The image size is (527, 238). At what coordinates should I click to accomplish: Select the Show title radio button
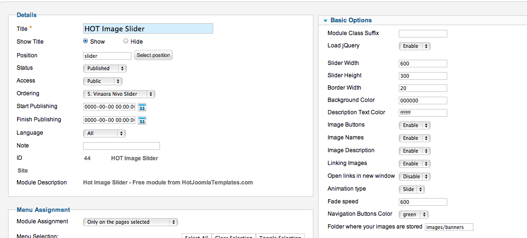tap(85, 41)
